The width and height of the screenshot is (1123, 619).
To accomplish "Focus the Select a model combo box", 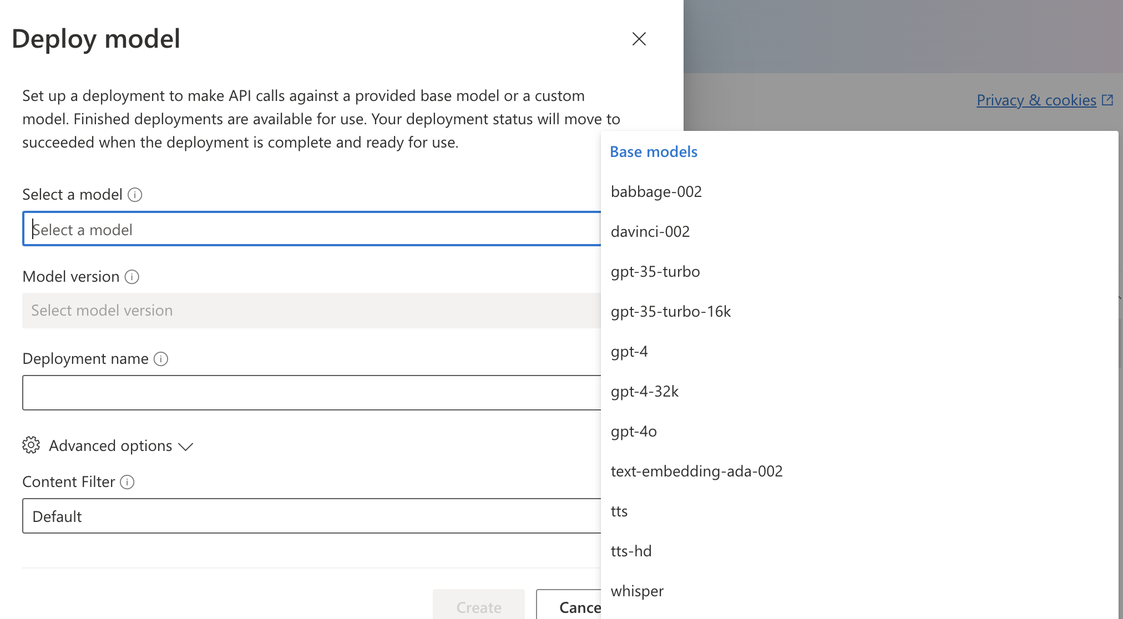I will [x=312, y=229].
